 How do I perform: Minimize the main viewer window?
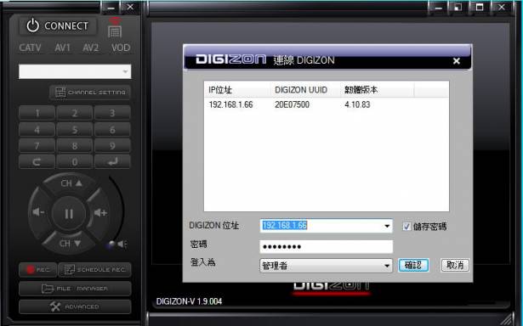[x=438, y=8]
